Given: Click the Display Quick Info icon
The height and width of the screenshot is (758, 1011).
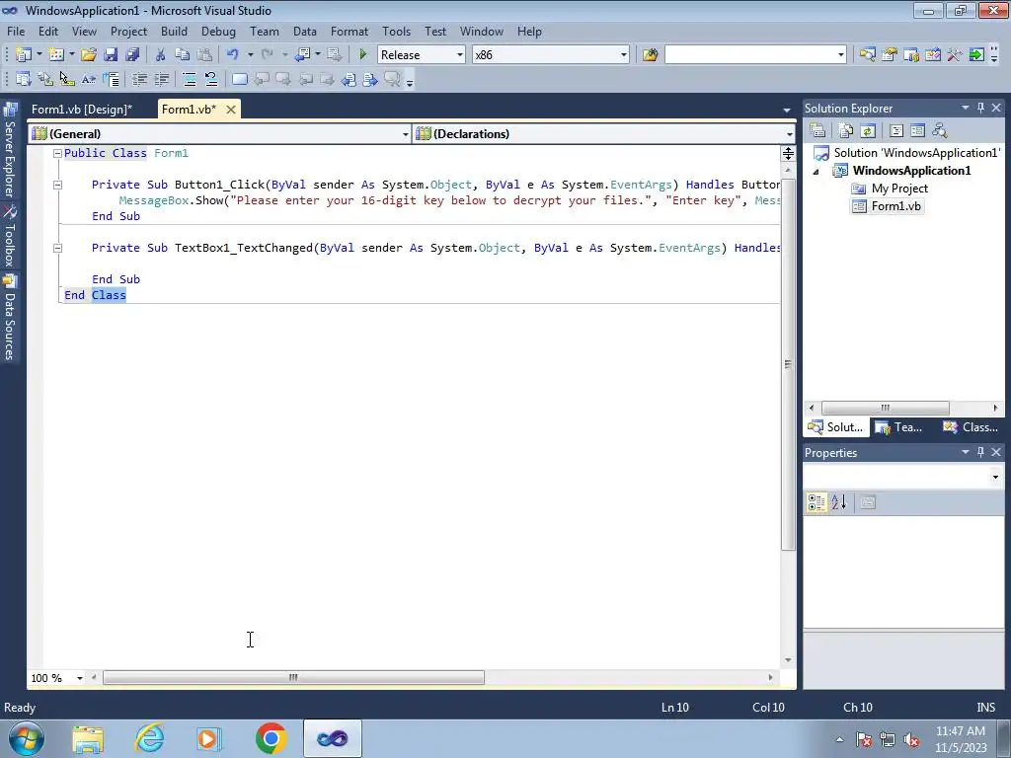Looking at the screenshot, I should click(x=66, y=79).
